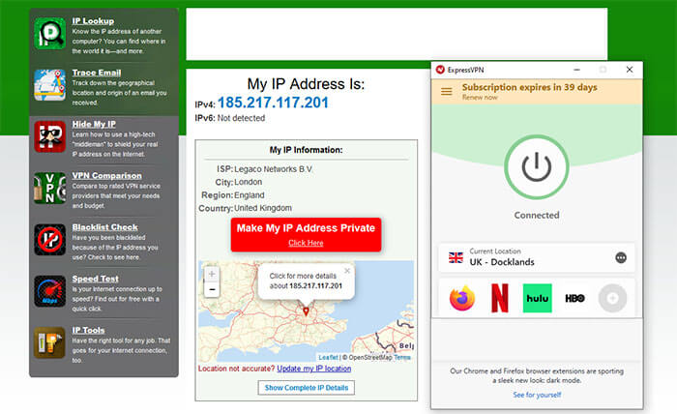Click the Show Complete IP Details button

click(307, 388)
